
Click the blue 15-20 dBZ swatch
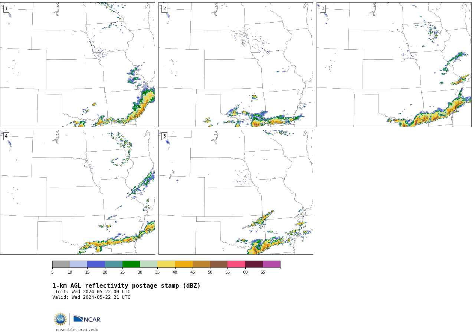[x=96, y=264]
